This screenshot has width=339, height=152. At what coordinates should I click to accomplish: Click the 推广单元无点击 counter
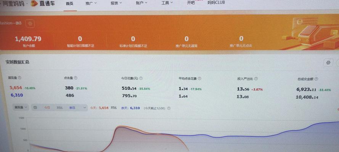pos(241,42)
